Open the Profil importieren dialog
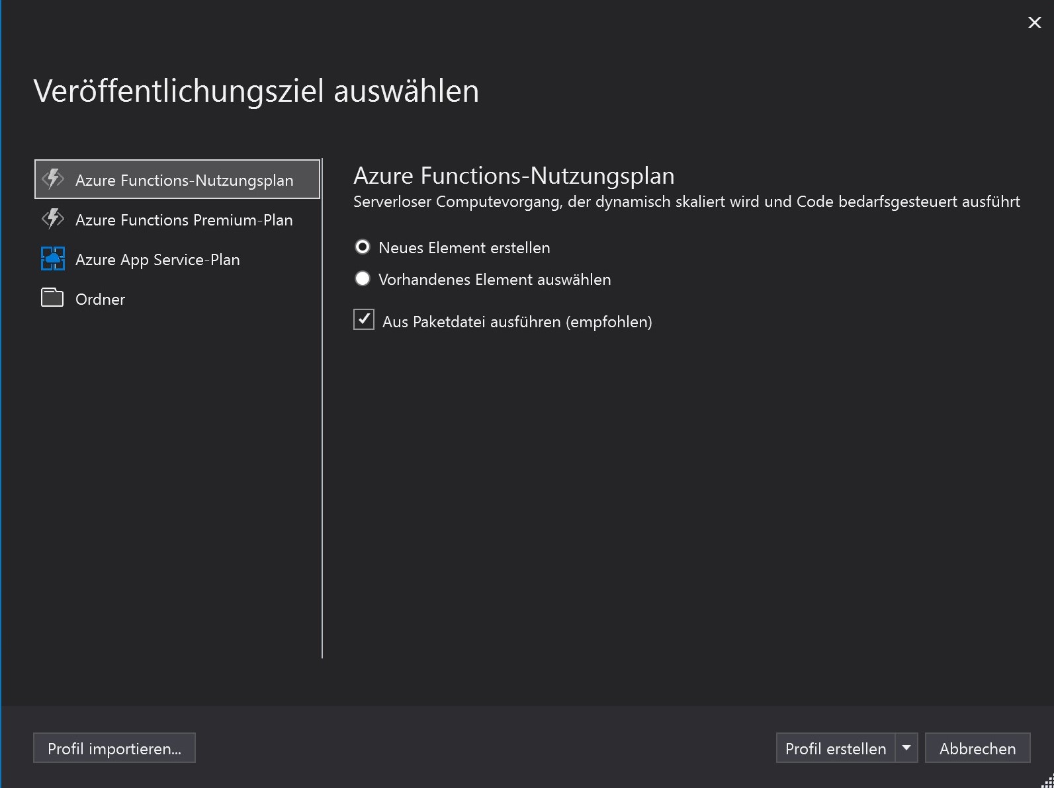1054x788 pixels. [114, 748]
